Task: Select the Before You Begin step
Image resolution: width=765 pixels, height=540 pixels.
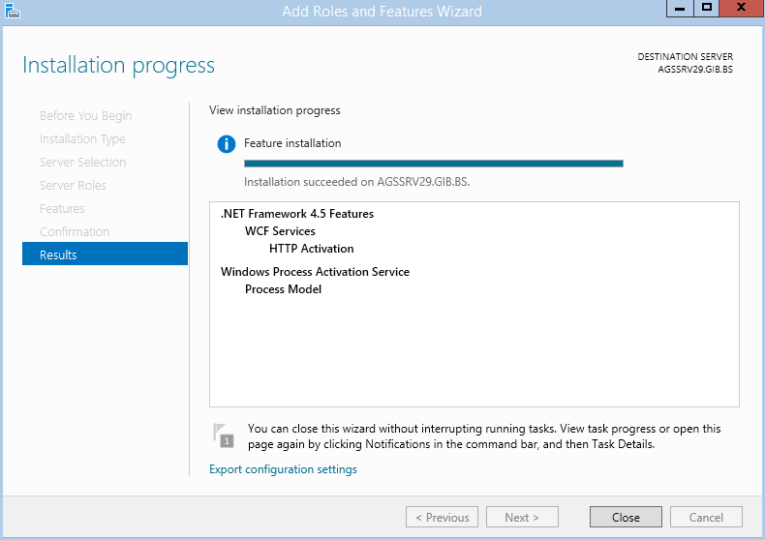Action: 86,115
